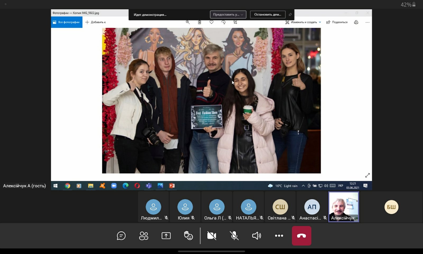The height and width of the screenshot is (254, 423).
Task: Click the zoom magnifier in Photos toolbar
Action: coord(188,22)
